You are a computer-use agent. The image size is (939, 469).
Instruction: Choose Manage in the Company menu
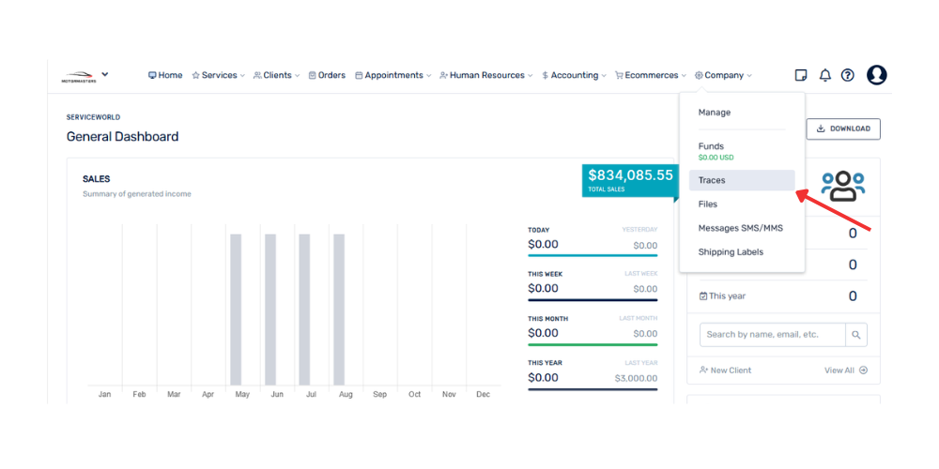[x=715, y=113]
